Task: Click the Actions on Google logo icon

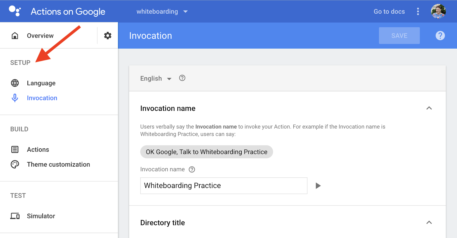Action: (15, 11)
